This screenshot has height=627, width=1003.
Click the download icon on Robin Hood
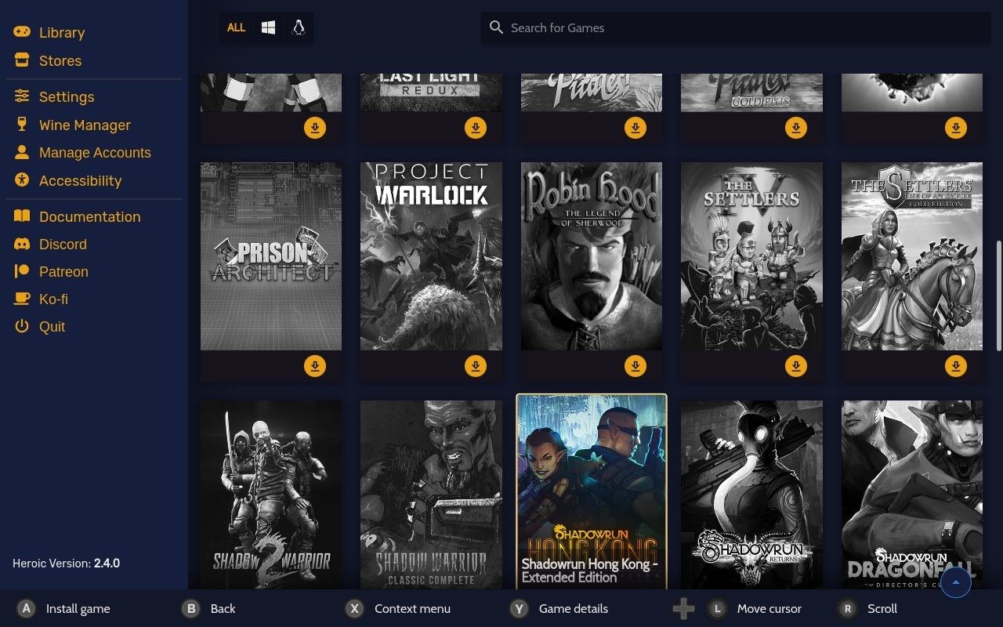click(x=635, y=365)
